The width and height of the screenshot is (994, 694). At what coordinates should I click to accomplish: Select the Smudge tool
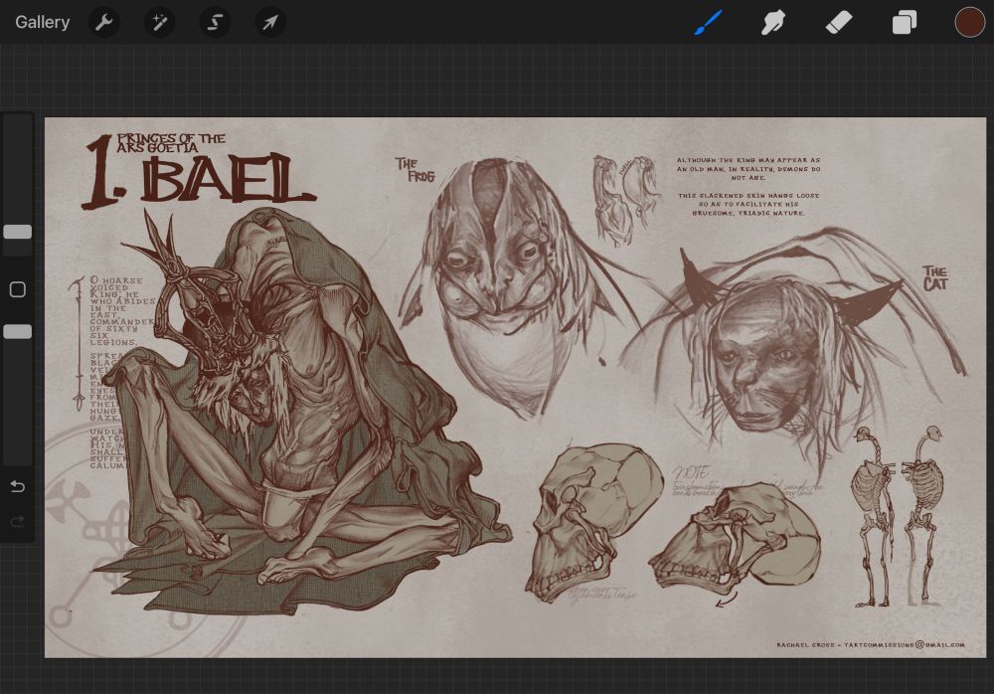tap(773, 22)
